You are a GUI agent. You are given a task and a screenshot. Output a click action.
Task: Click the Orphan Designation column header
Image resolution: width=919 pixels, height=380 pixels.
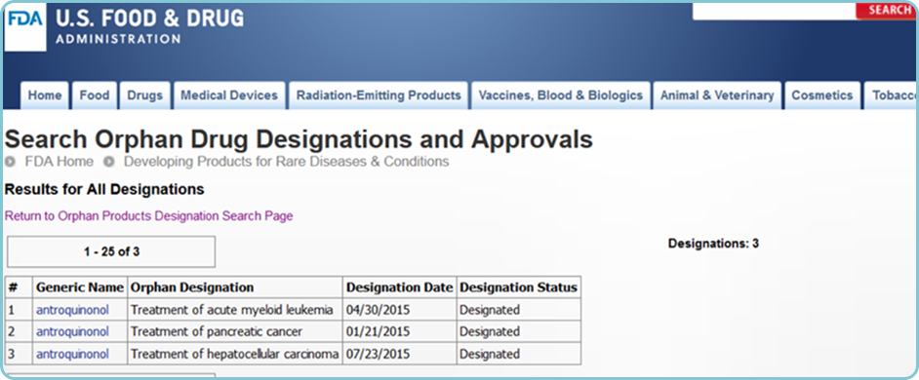point(235,287)
